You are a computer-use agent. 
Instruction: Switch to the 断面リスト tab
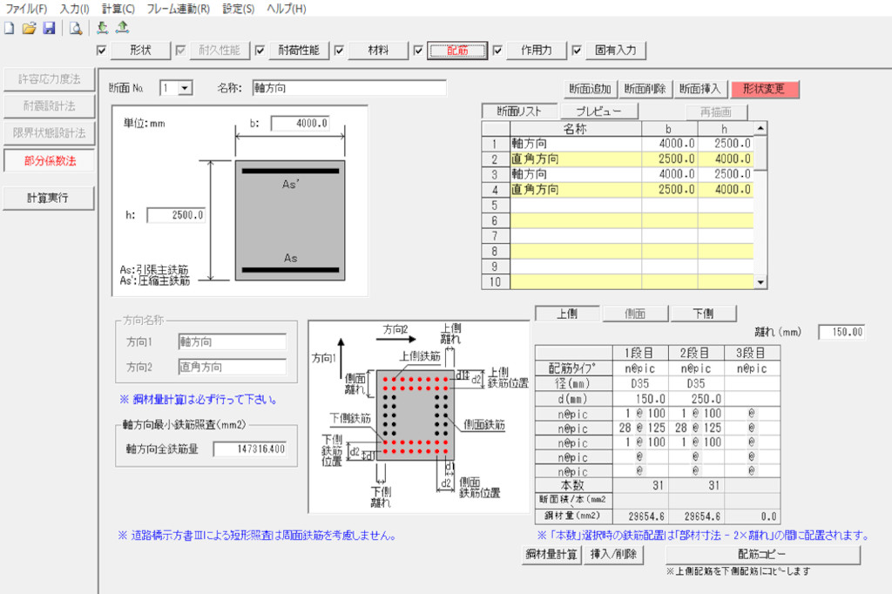click(519, 111)
